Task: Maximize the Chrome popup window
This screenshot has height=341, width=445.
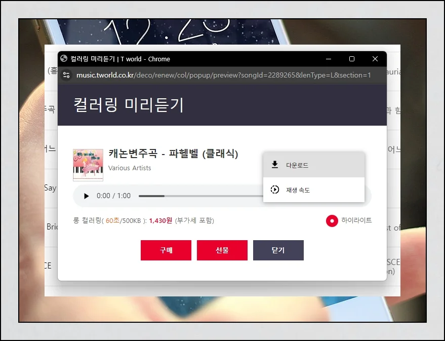Action: coord(352,59)
